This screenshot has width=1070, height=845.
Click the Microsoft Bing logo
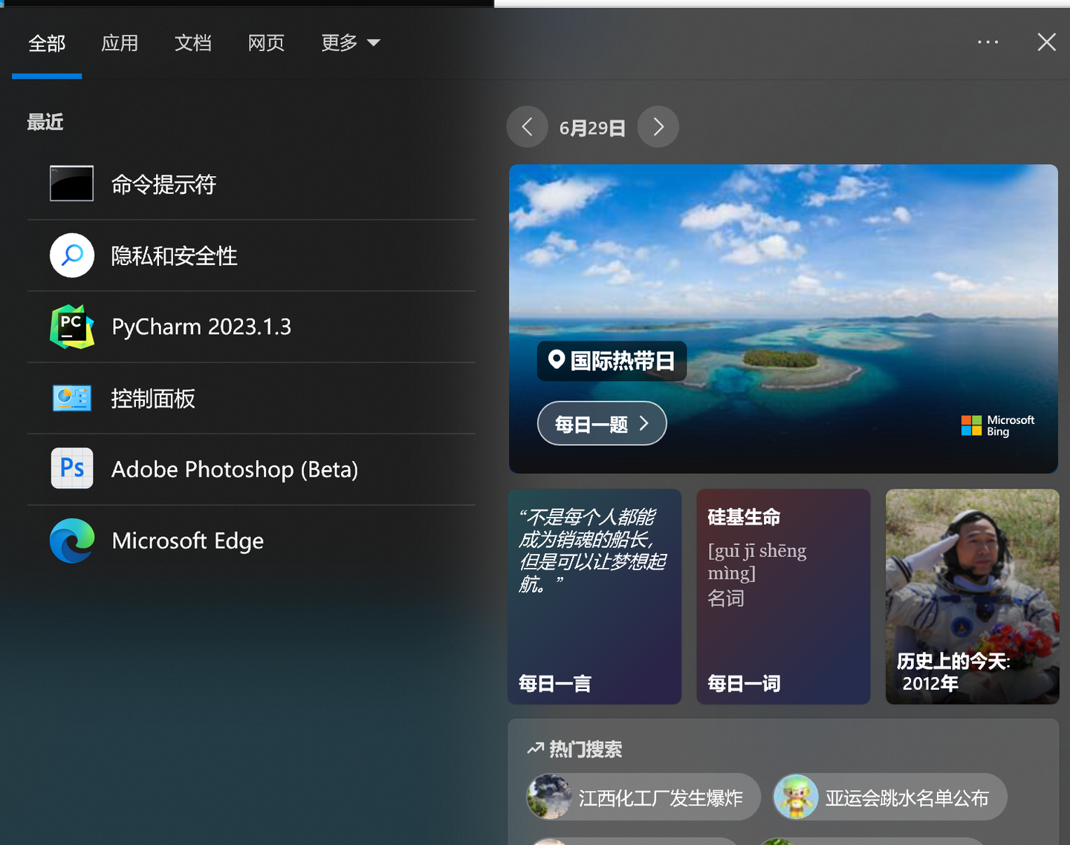pos(998,425)
